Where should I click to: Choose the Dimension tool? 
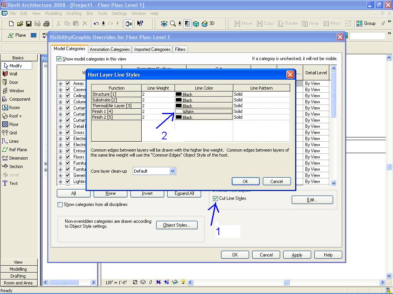18,158
